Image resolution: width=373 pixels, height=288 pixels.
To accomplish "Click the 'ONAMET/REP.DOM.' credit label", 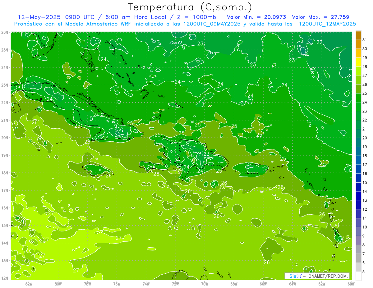I will (328, 276).
